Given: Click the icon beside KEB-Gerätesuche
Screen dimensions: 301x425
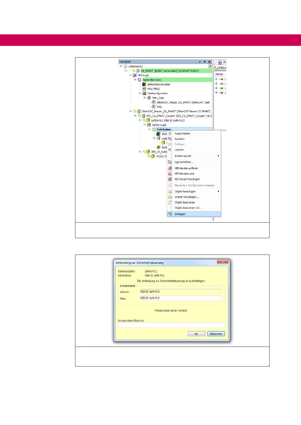Looking at the screenshot, I should coord(170,174).
